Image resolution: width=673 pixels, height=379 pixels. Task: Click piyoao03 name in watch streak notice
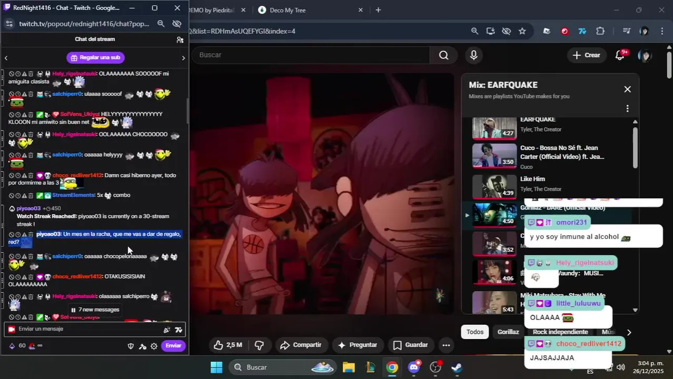click(28, 208)
